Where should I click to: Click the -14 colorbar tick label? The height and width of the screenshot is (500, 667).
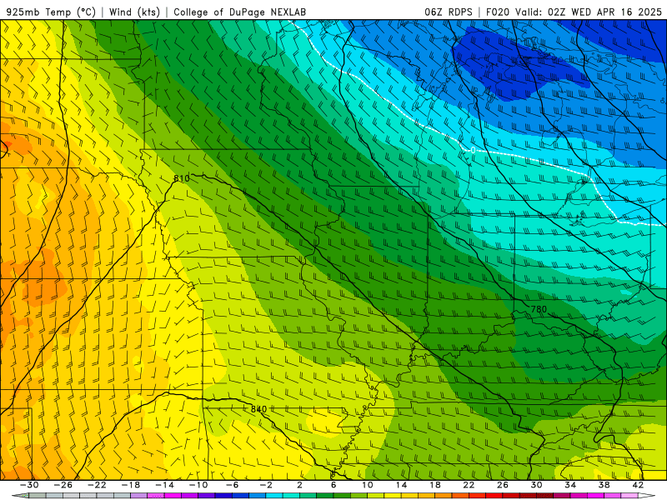click(164, 485)
